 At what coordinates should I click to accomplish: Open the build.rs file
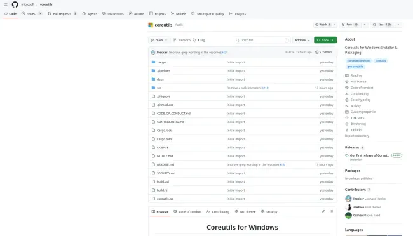162,190
